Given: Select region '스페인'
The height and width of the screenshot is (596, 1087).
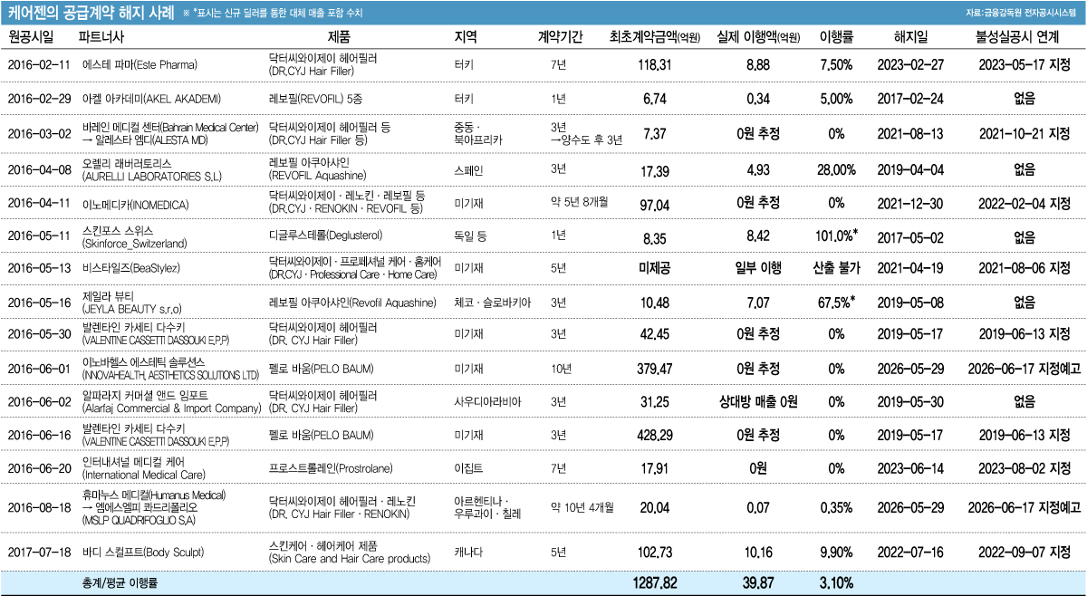Looking at the screenshot, I should coord(467,168).
